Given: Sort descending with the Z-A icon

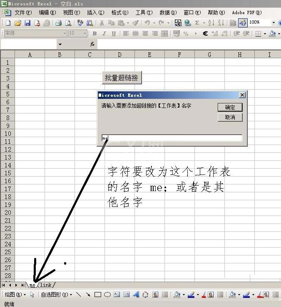Looking at the screenshot, I should (221, 23).
